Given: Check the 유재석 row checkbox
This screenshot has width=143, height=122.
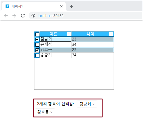Looking at the screenshot, I should point(37,45).
